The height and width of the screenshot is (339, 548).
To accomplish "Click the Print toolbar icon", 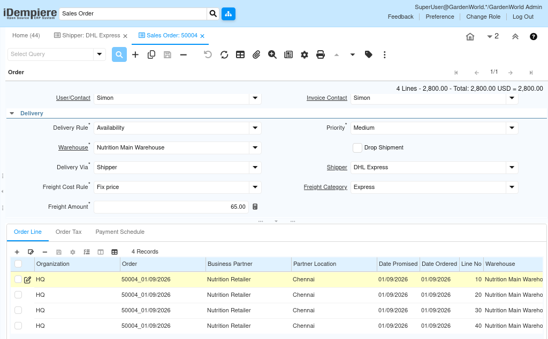I will tap(321, 54).
